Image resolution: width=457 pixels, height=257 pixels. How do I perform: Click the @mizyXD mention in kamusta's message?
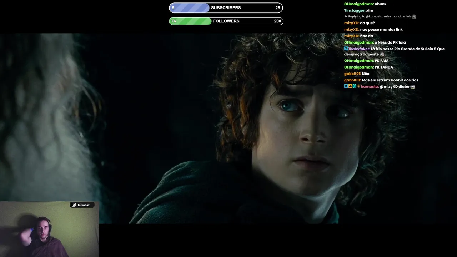(x=388, y=86)
